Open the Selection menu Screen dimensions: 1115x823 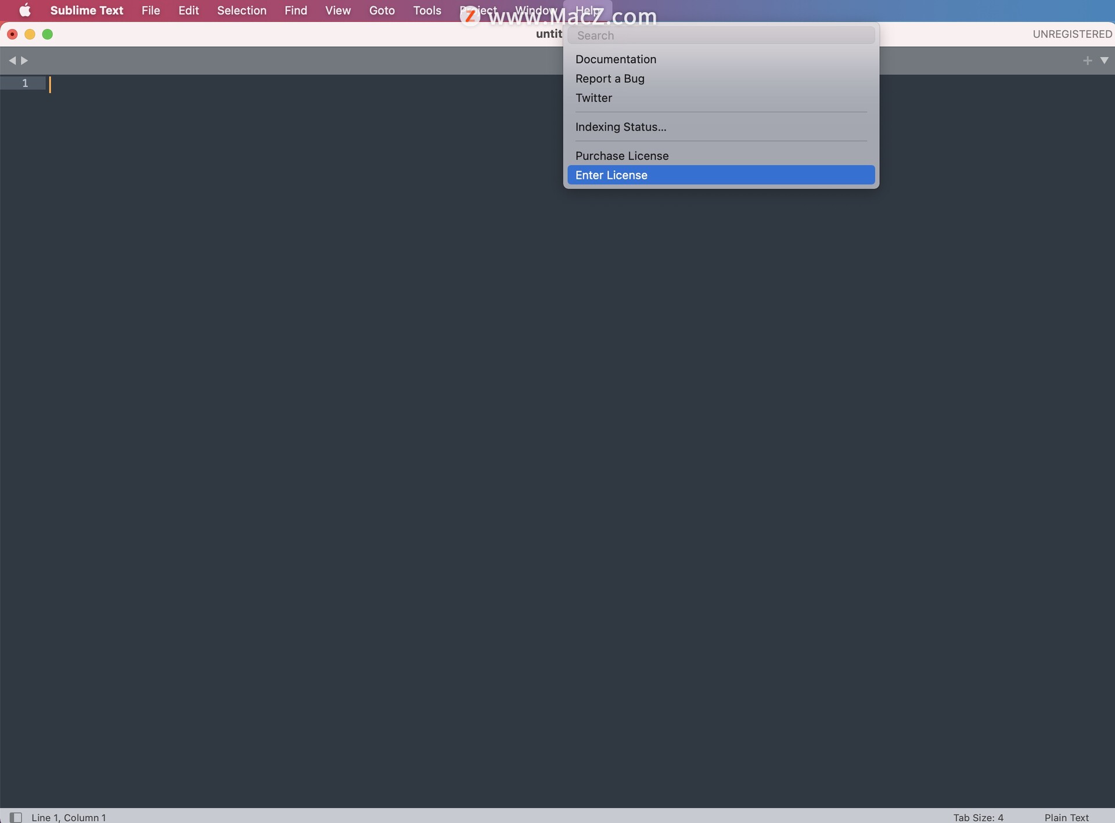[242, 10]
